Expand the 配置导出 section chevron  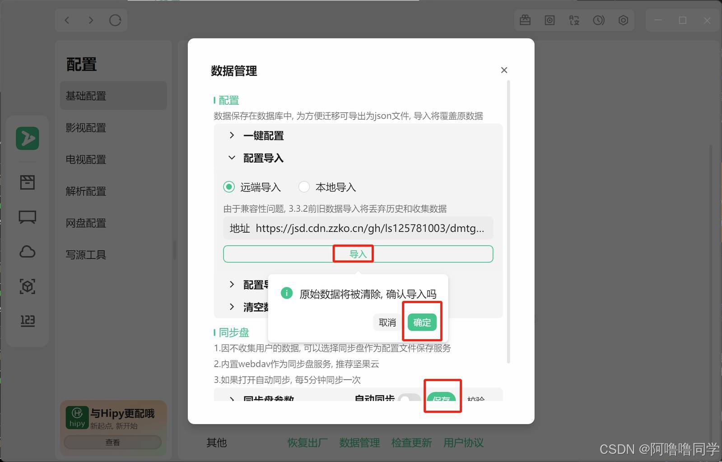232,285
